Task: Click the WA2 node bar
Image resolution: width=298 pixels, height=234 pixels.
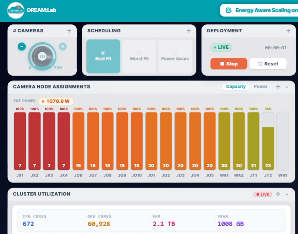Action: tap(239, 141)
